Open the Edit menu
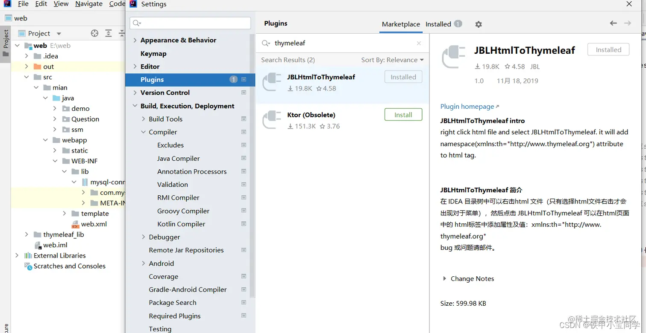 [x=41, y=4]
